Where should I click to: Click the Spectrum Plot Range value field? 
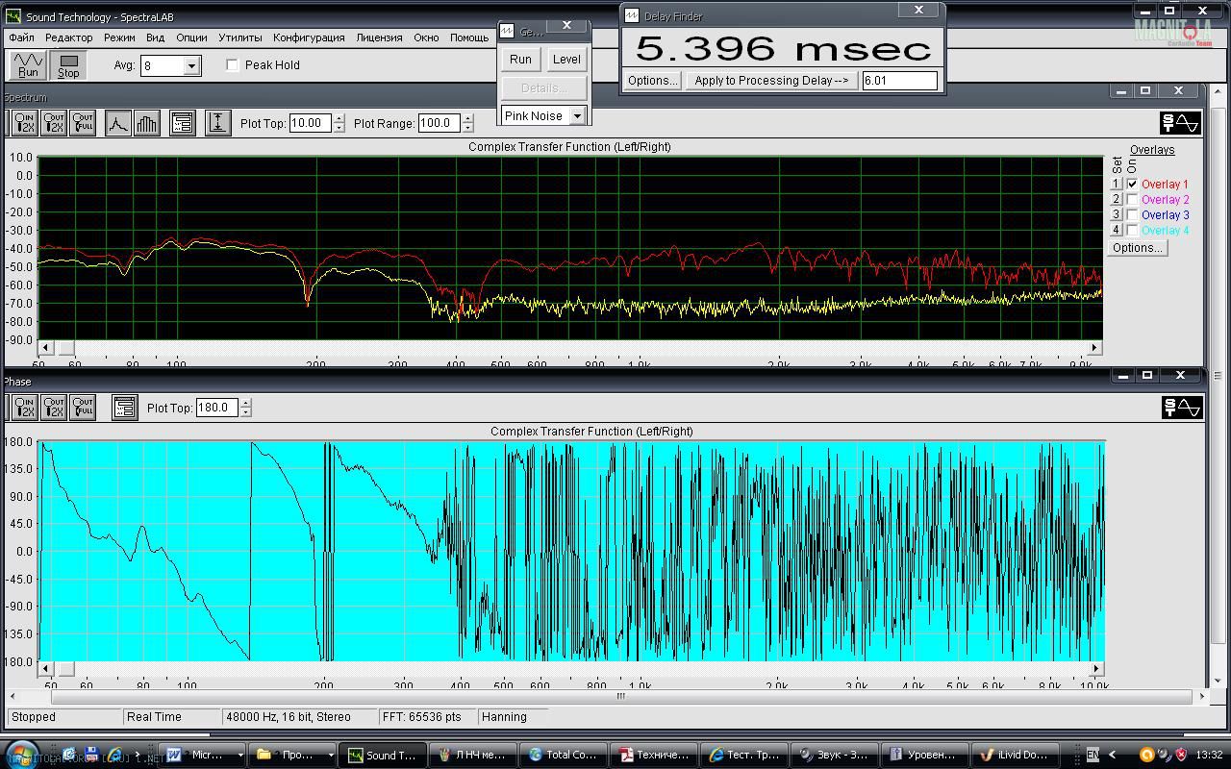439,123
